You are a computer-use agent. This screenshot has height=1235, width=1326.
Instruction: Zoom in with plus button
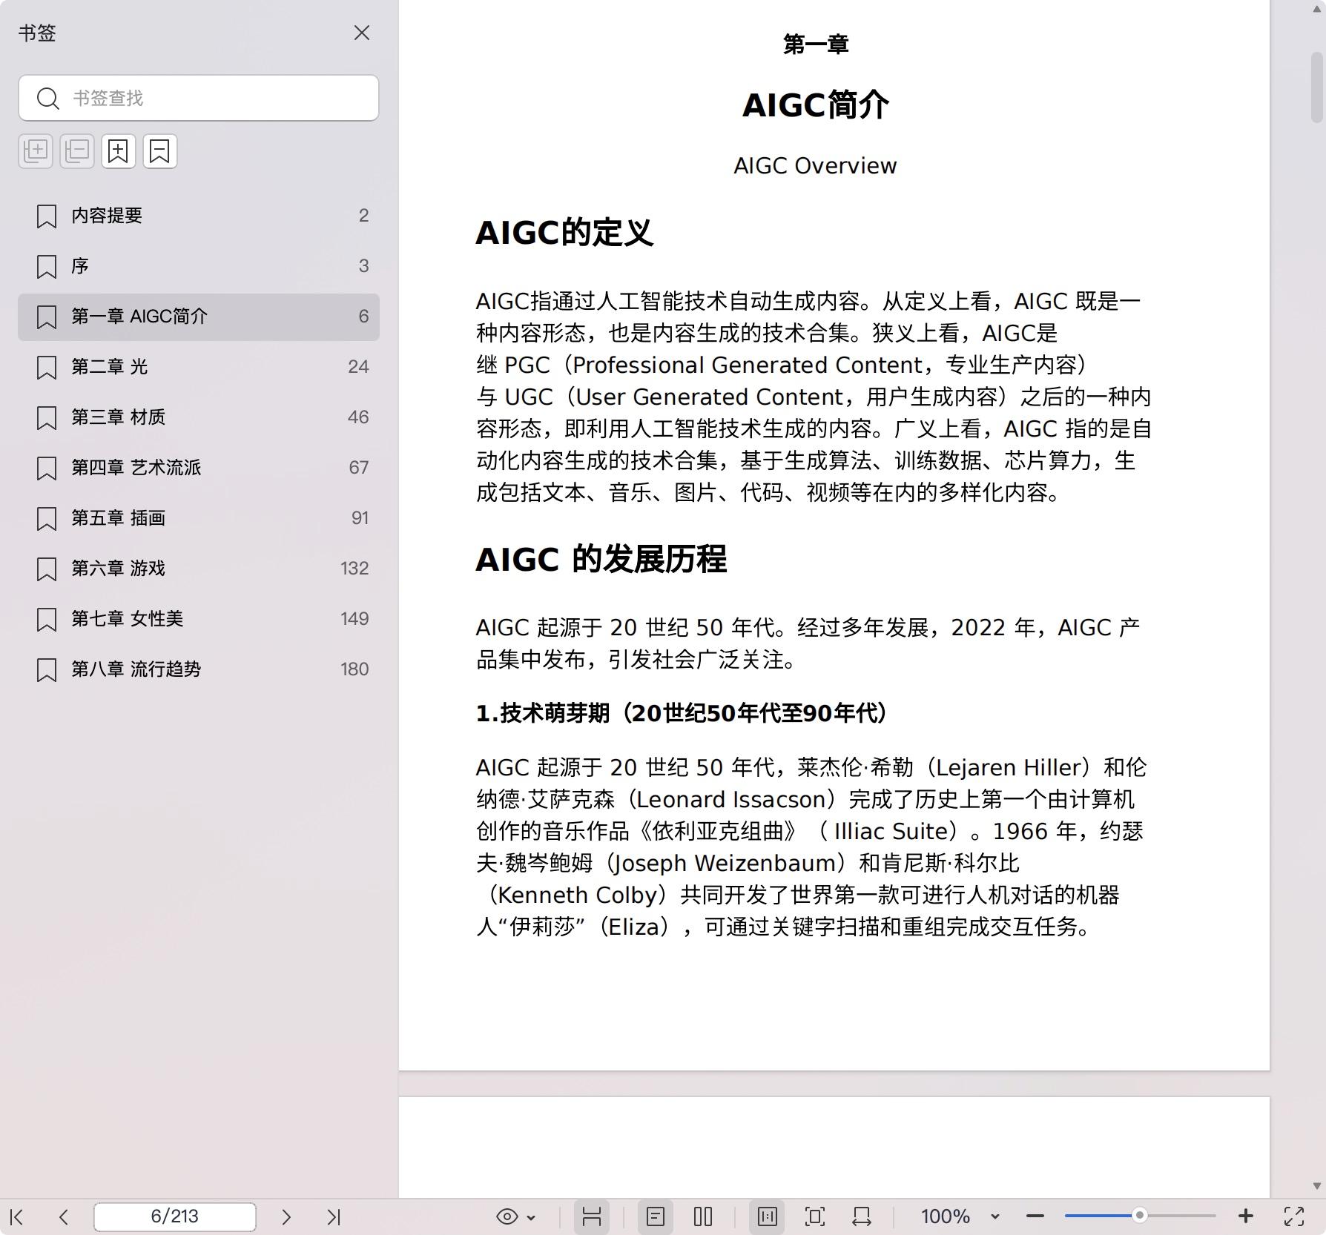1246,1216
